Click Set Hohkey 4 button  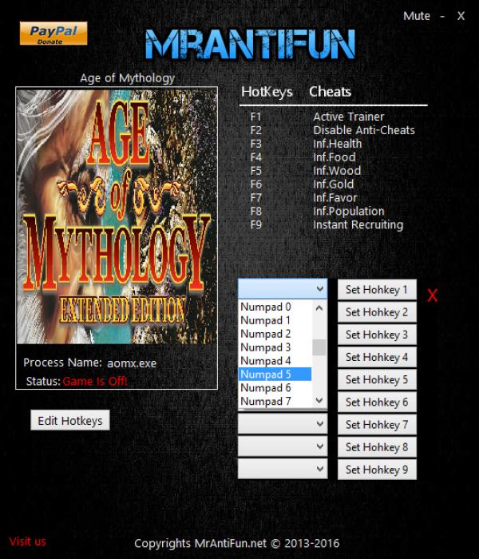(377, 357)
